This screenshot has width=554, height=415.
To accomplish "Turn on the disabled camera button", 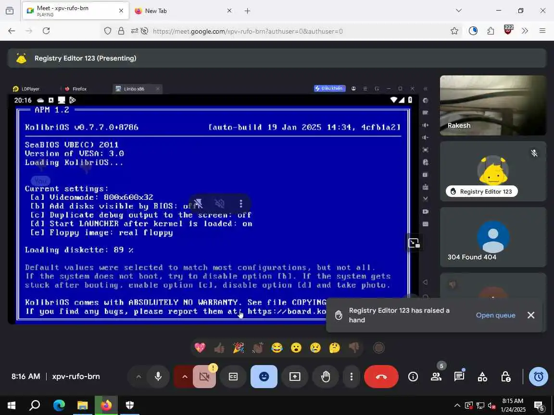I will (204, 377).
